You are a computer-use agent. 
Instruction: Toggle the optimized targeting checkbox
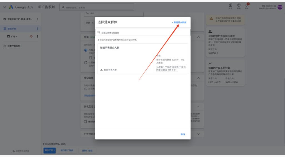85,122
